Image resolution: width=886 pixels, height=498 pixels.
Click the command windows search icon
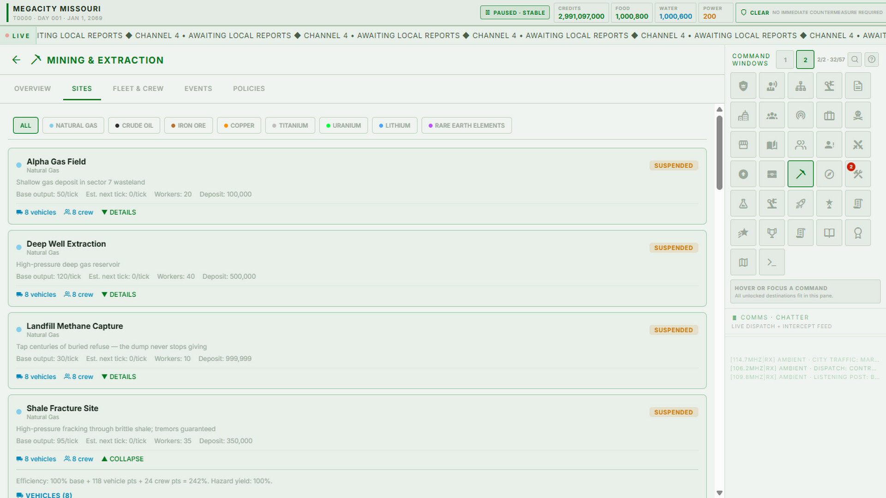(x=855, y=59)
